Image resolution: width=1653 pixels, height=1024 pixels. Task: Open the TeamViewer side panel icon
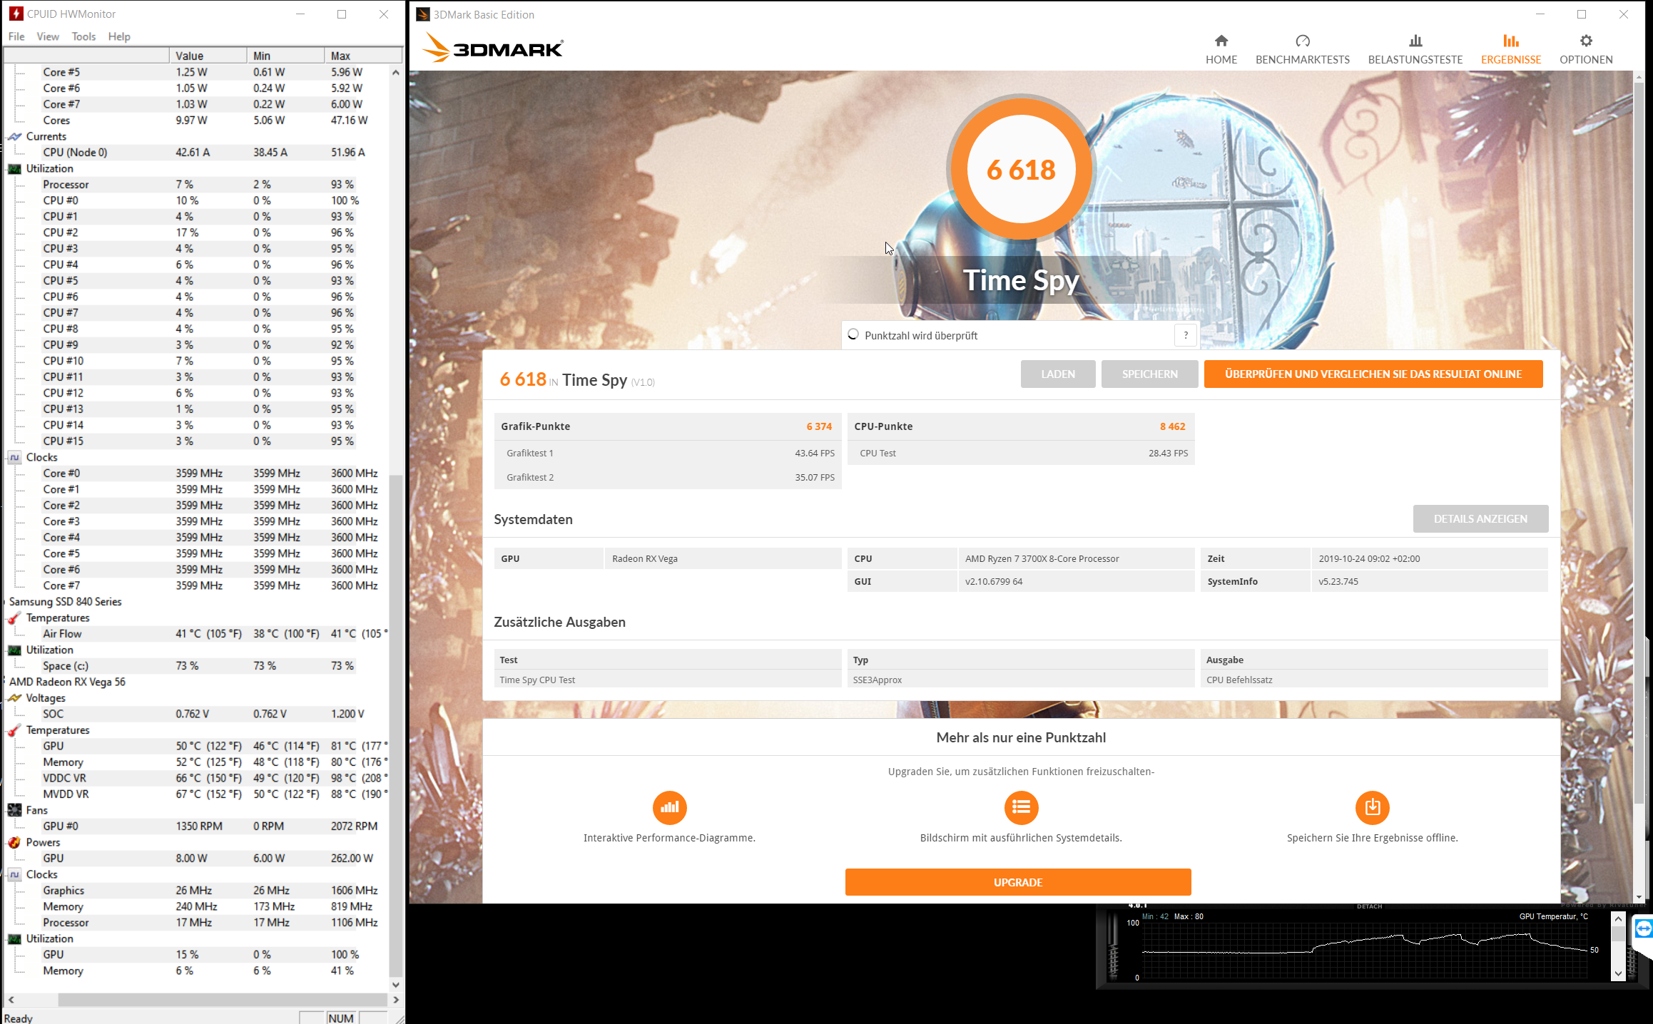pos(1644,929)
